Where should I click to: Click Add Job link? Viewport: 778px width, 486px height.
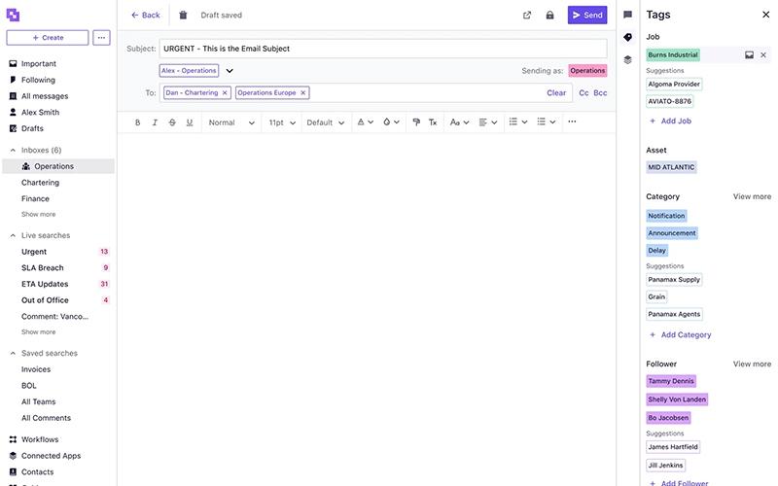click(670, 121)
